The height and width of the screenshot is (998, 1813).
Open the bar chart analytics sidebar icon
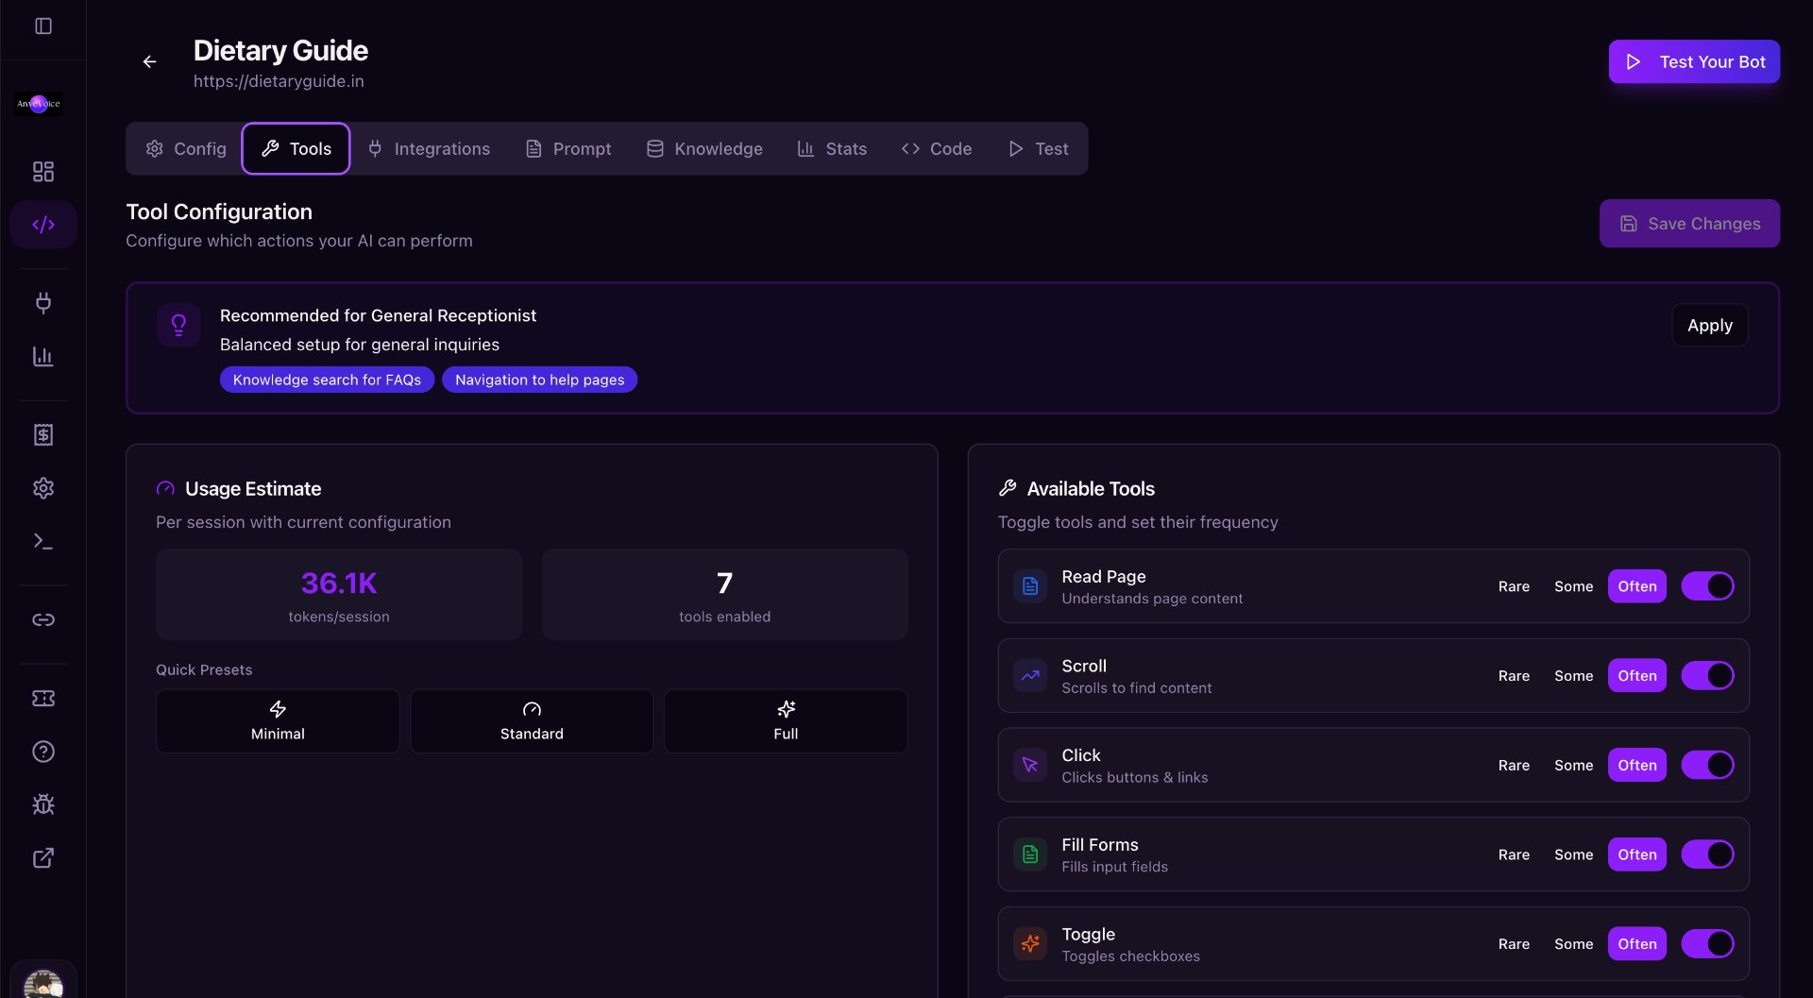point(43,356)
